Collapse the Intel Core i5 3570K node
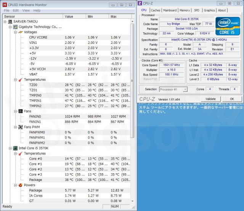244x211 pixels. pos(10,148)
